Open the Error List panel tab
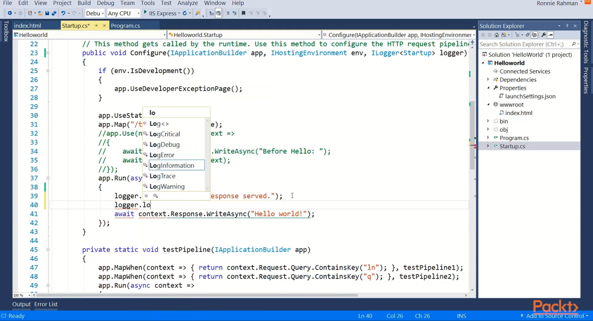 click(x=46, y=304)
